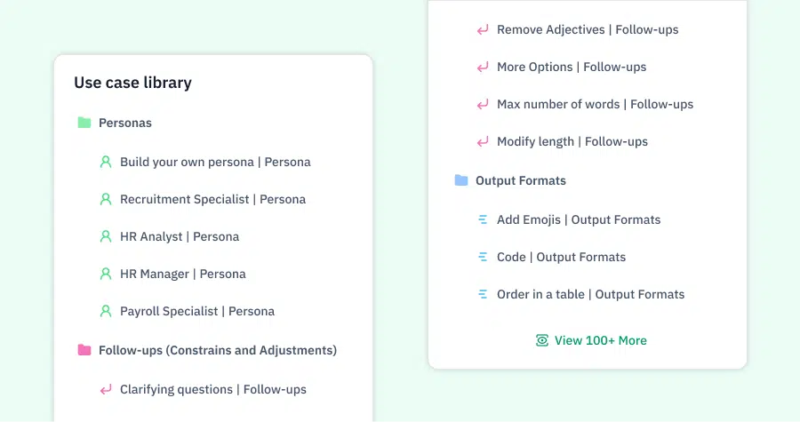The width and height of the screenshot is (800, 422).
Task: Click the green Personas folder icon
Action: tap(84, 123)
